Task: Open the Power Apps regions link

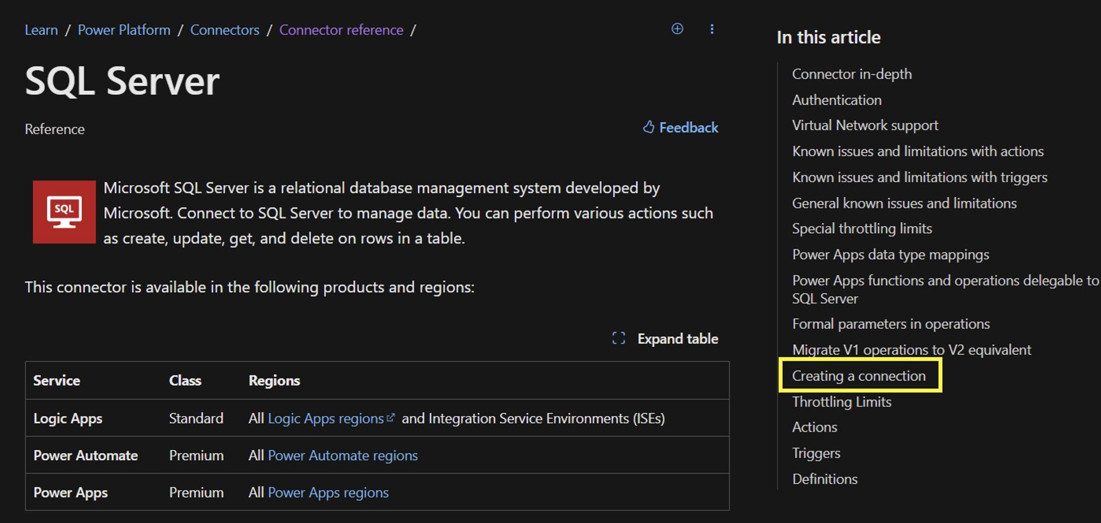Action: pyautogui.click(x=328, y=493)
